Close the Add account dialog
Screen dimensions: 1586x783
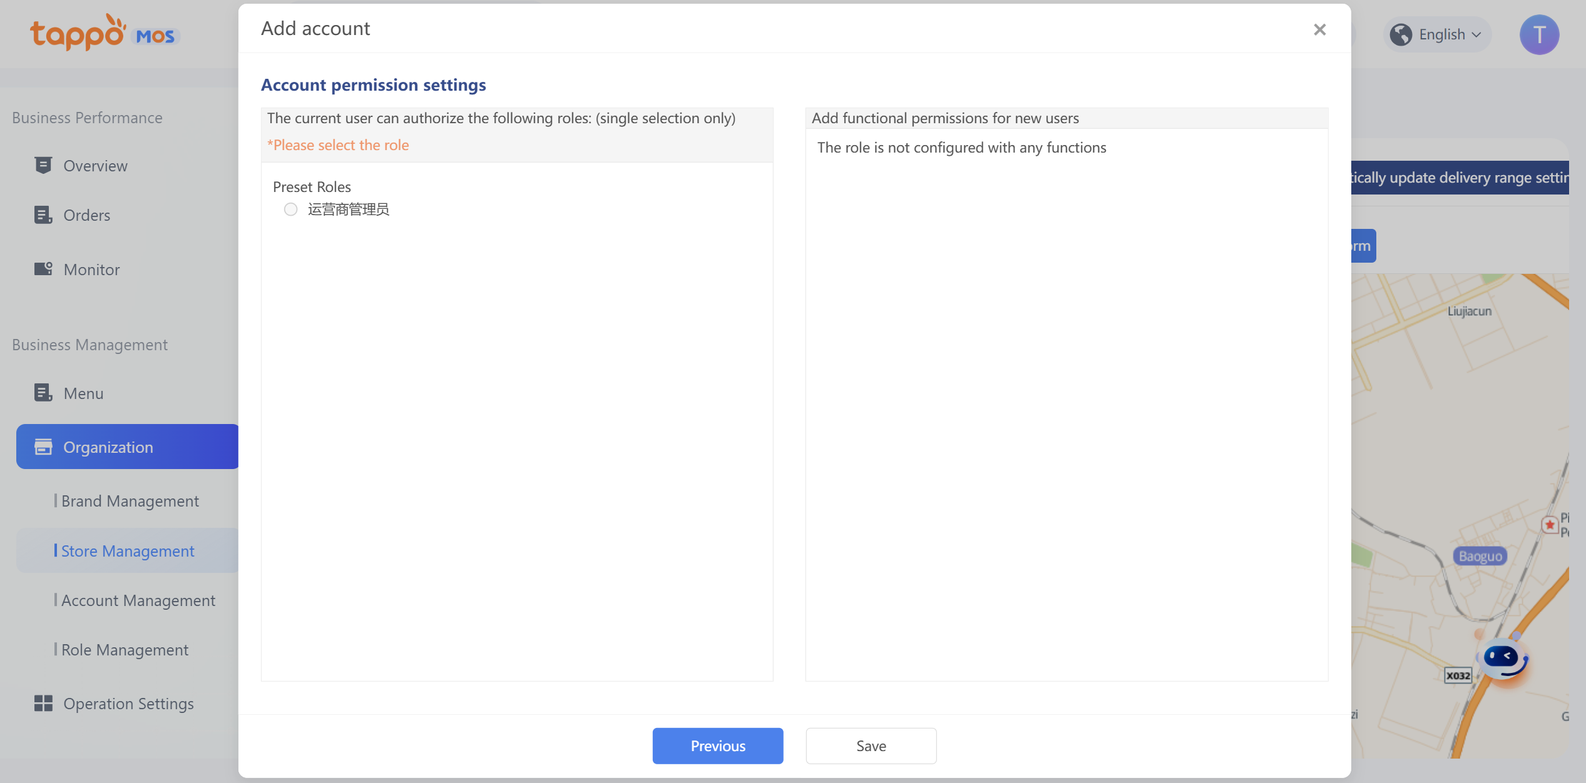coord(1319,29)
